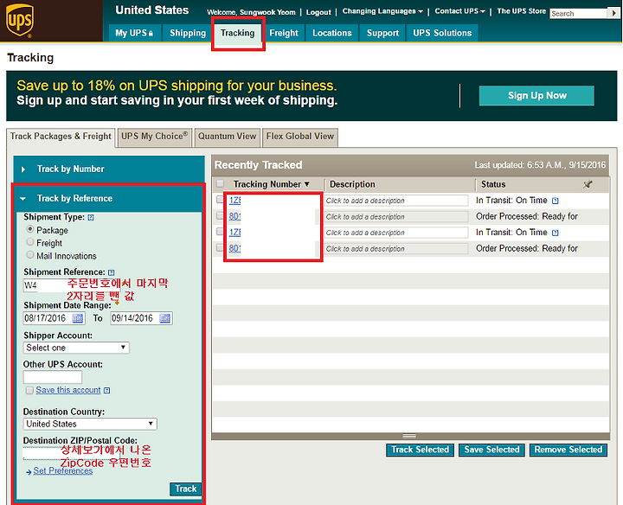Click the Save this account link

(x=68, y=390)
